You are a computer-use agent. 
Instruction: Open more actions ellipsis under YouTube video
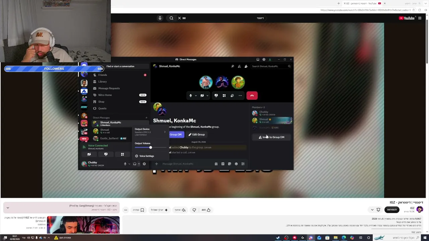click(x=126, y=210)
